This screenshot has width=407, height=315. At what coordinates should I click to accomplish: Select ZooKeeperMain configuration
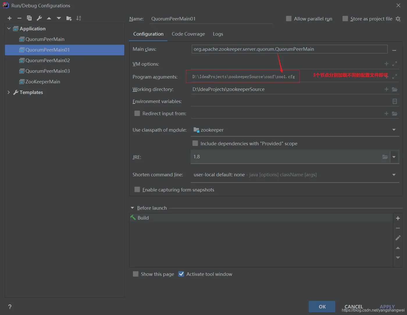pyautogui.click(x=65, y=82)
